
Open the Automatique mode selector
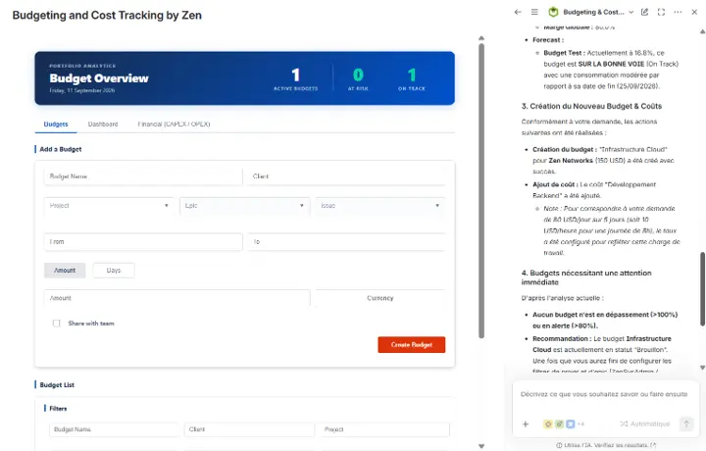(645, 424)
